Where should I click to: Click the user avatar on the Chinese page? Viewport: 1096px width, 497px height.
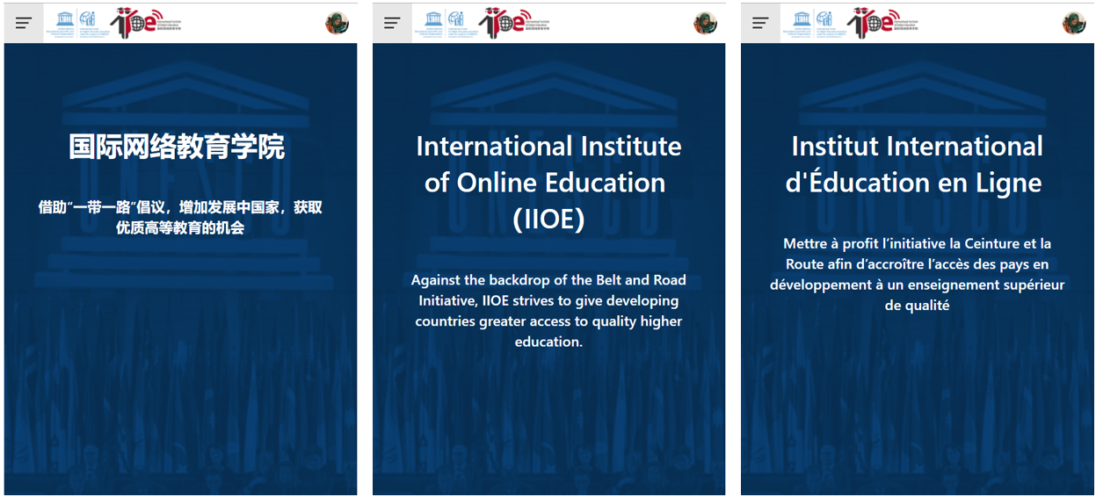point(337,23)
